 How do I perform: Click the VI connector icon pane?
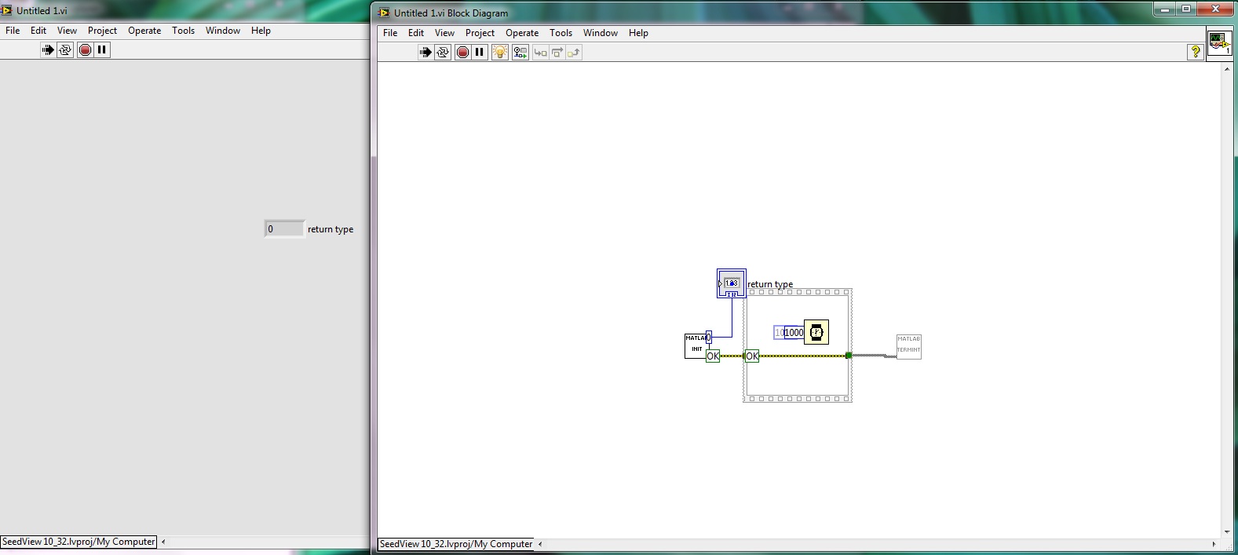[x=1219, y=43]
